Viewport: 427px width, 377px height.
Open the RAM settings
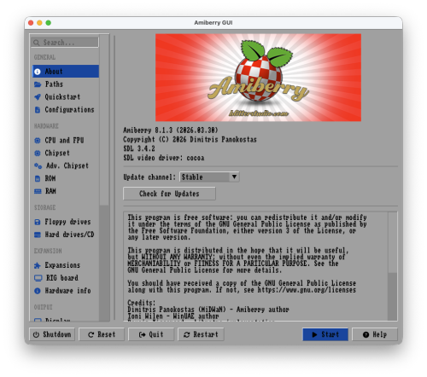point(66,191)
